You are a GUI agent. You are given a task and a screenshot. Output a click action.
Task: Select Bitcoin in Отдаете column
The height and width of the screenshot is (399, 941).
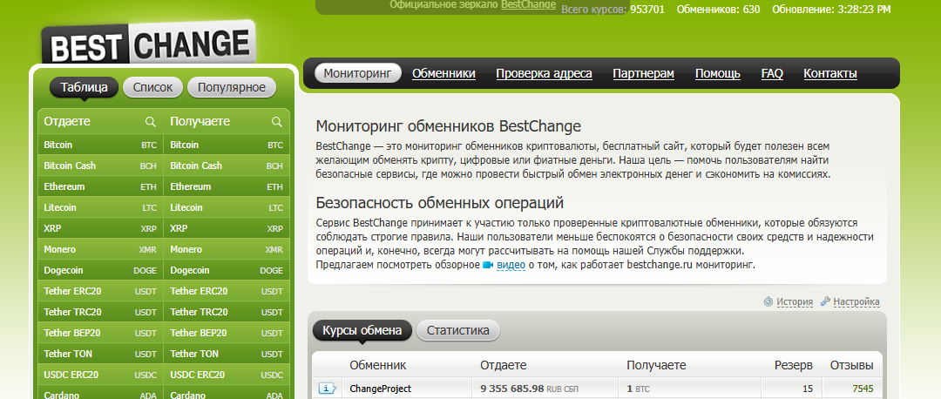100,145
